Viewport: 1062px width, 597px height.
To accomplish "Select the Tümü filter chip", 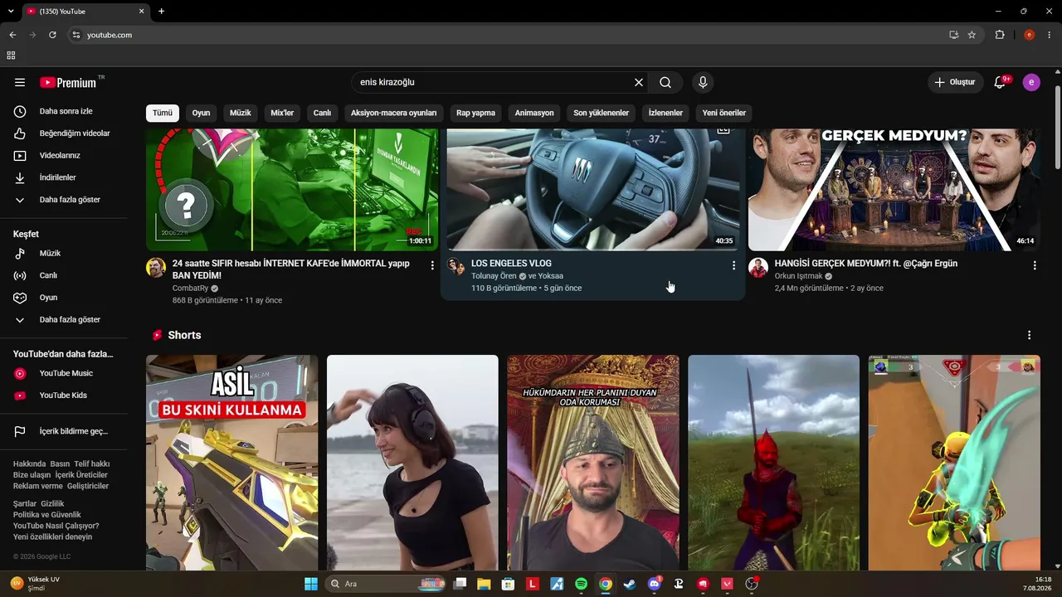I will point(163,113).
